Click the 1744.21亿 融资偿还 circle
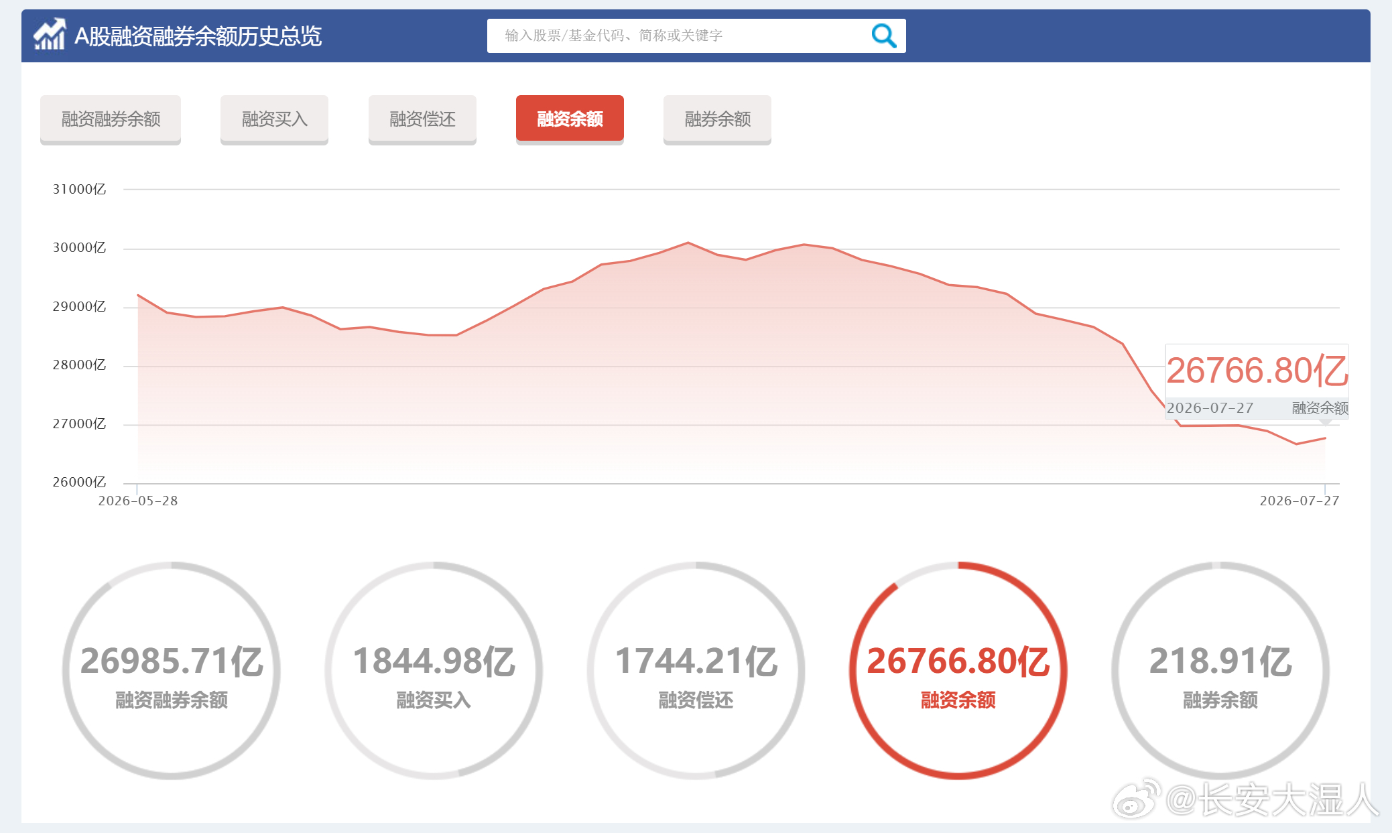 tap(696, 670)
